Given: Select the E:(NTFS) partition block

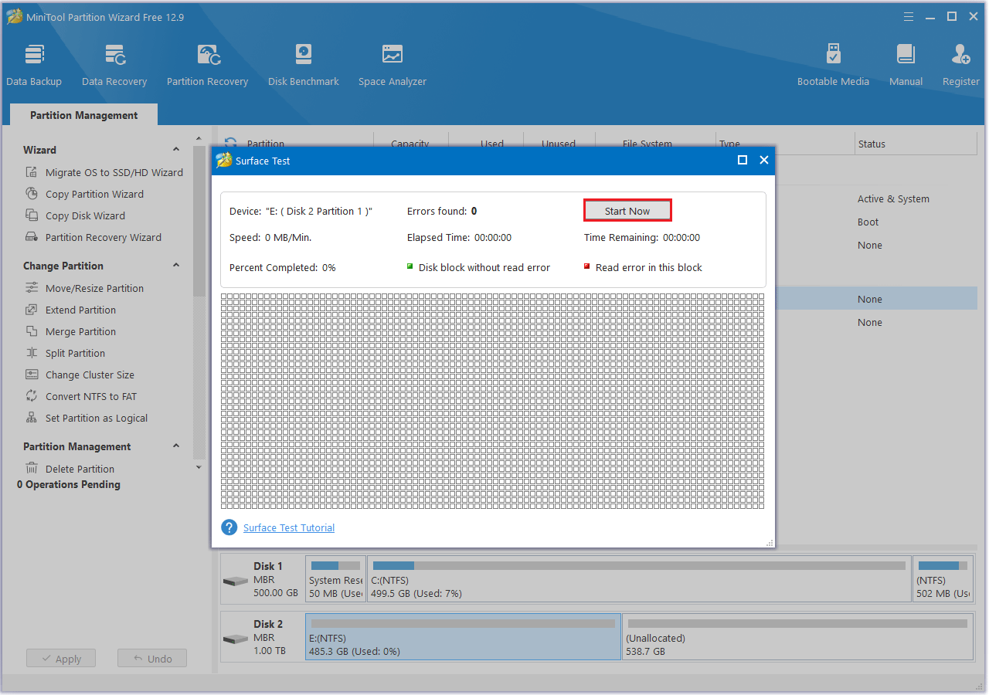Looking at the screenshot, I should (x=464, y=637).
